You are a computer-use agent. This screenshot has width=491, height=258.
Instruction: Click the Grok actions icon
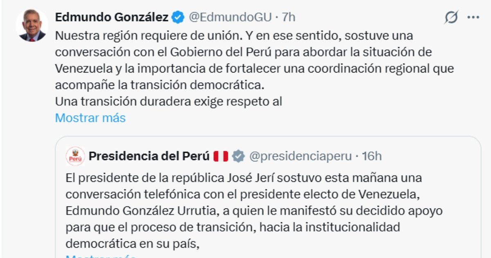(x=451, y=18)
